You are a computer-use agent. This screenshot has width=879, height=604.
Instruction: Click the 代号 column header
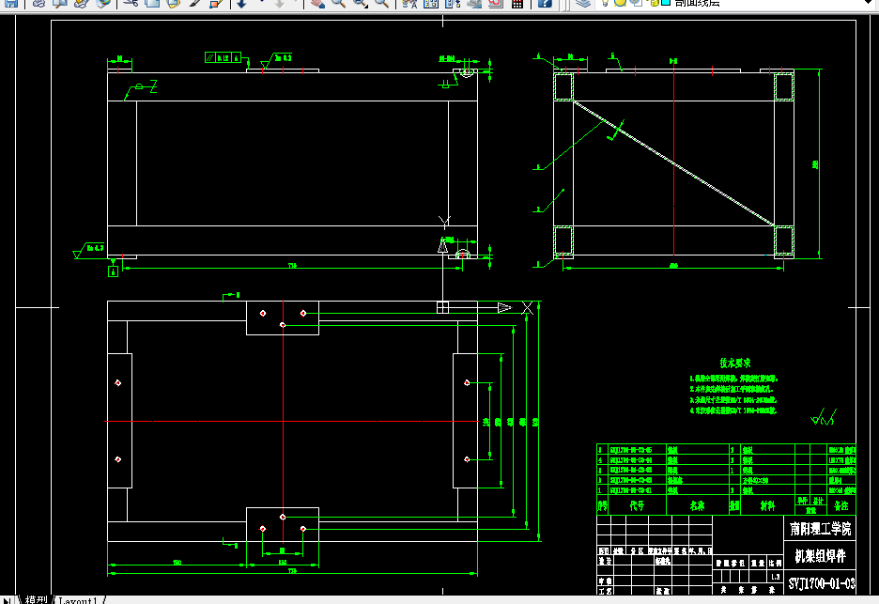pos(637,505)
